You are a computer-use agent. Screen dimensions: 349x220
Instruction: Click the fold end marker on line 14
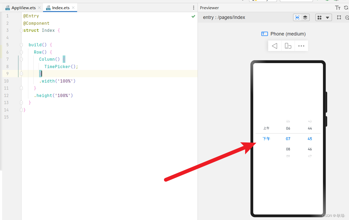[x=22, y=110]
